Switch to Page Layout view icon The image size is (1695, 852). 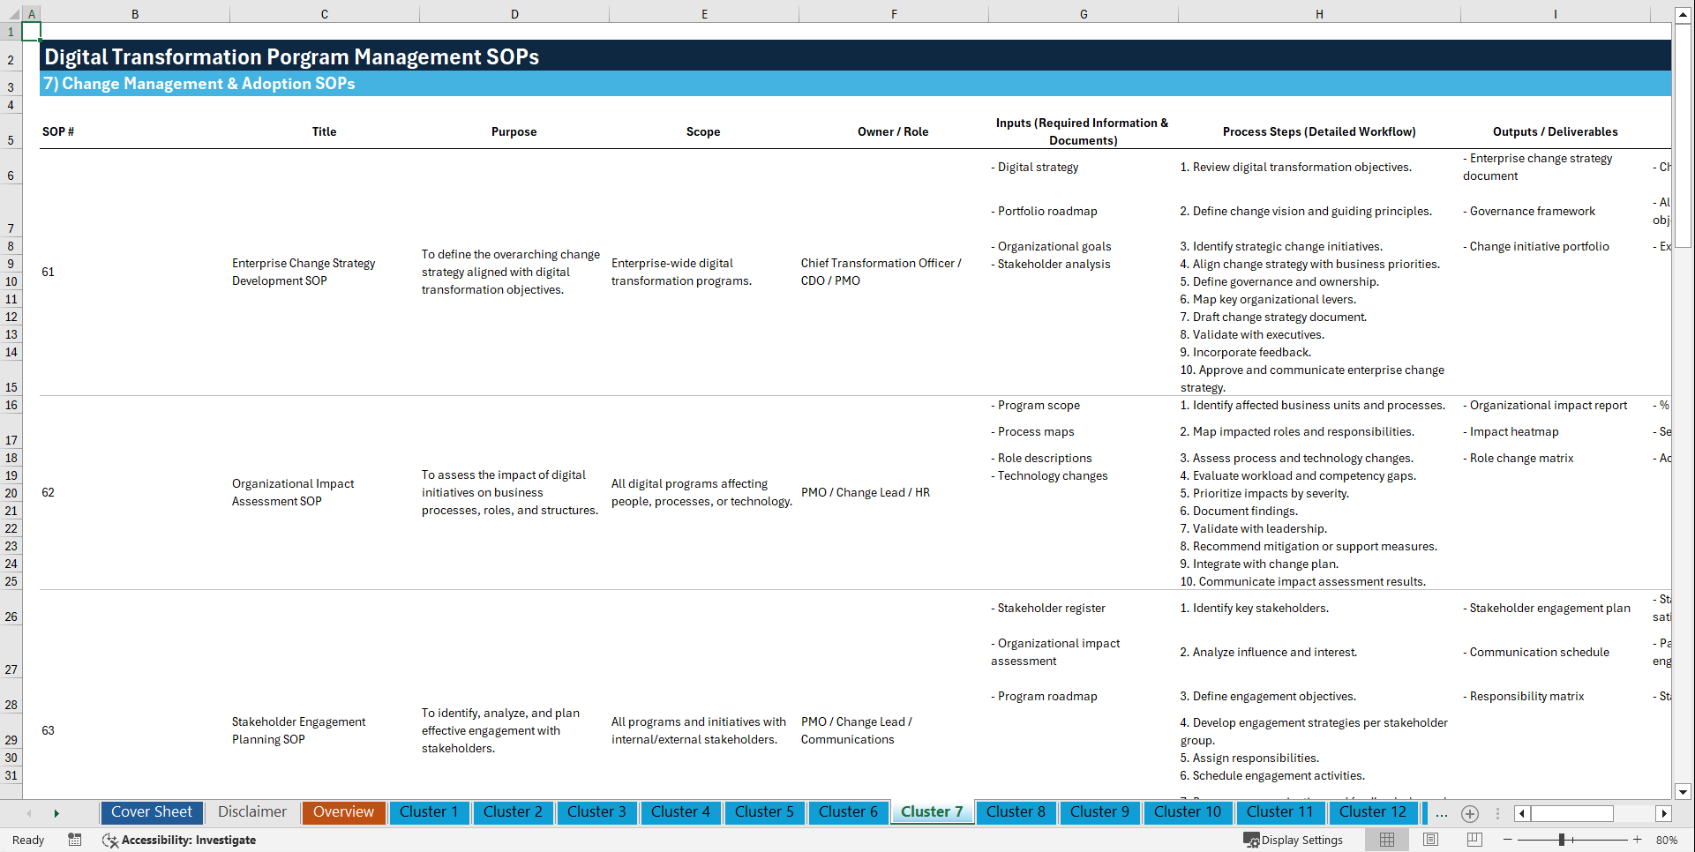[1429, 840]
